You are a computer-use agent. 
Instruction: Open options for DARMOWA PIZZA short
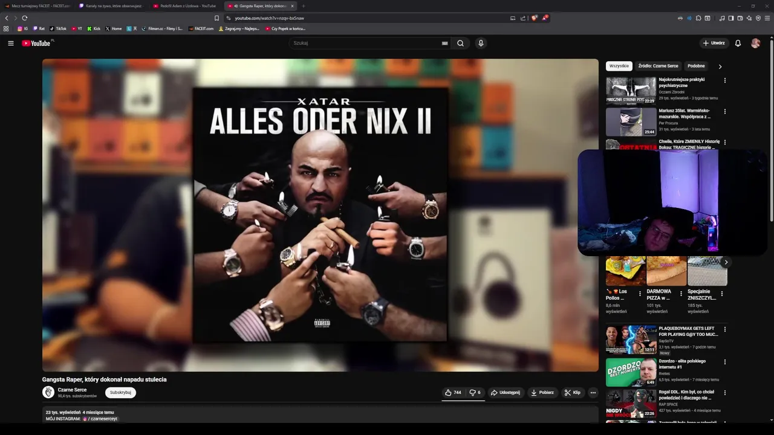coord(681,294)
